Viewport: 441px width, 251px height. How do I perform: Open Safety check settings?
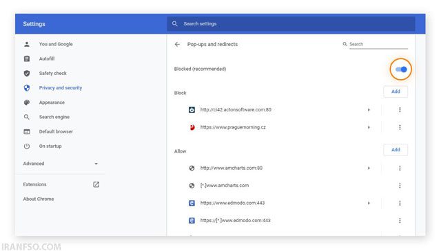52,74
